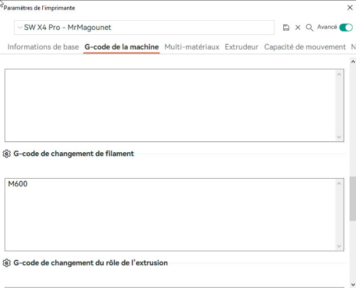
Task: Toggle the Avancé mode switch
Action: [346, 28]
